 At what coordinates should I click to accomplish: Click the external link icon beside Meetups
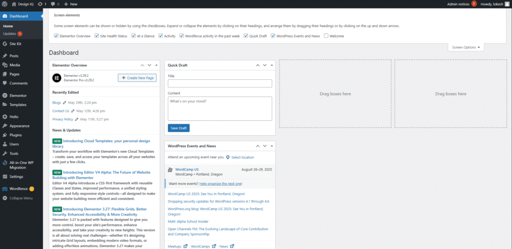tap(185, 246)
